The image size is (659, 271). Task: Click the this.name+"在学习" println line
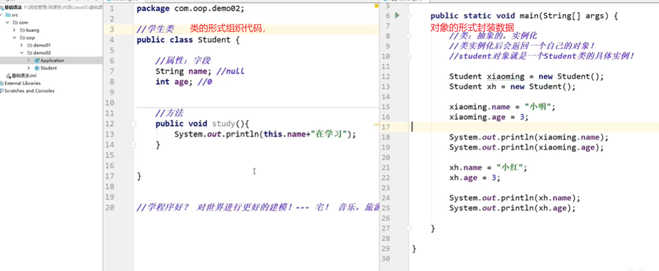265,134
